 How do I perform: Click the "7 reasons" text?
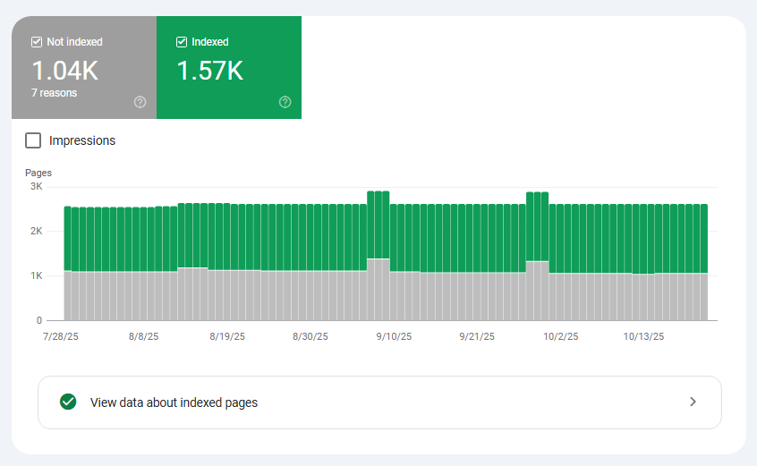pyautogui.click(x=54, y=93)
